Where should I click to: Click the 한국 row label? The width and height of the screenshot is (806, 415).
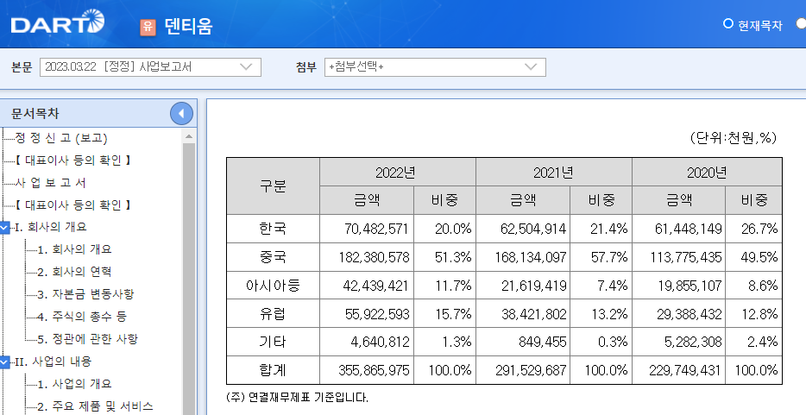click(273, 229)
